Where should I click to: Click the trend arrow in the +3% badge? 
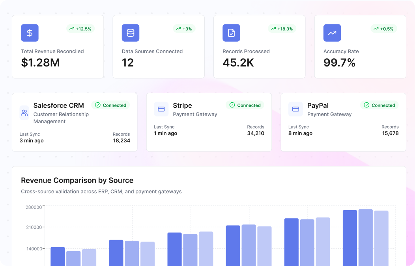pyautogui.click(x=178, y=29)
